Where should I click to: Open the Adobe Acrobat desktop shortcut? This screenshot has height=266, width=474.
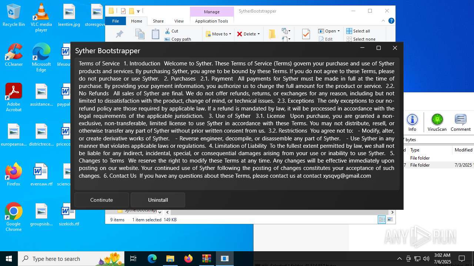click(x=14, y=98)
